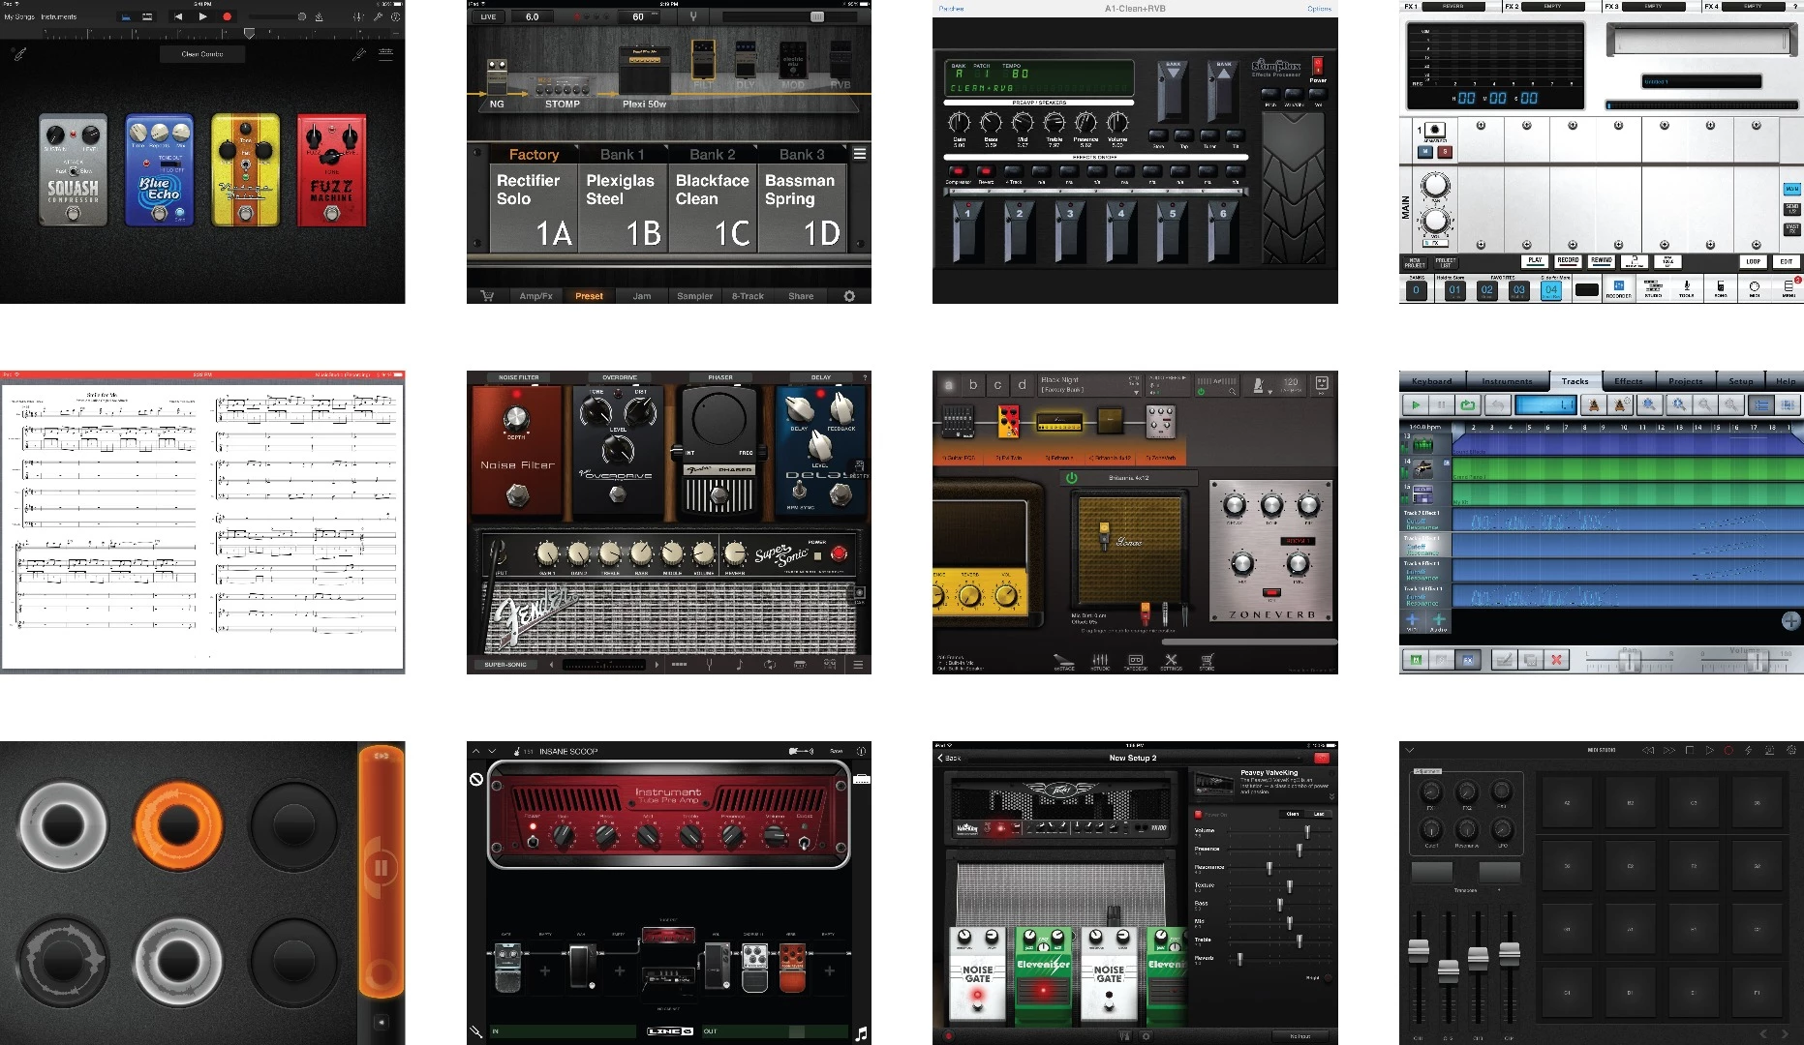
Task: Go Back in Peavey AmpKit setup
Action: pyautogui.click(x=950, y=758)
